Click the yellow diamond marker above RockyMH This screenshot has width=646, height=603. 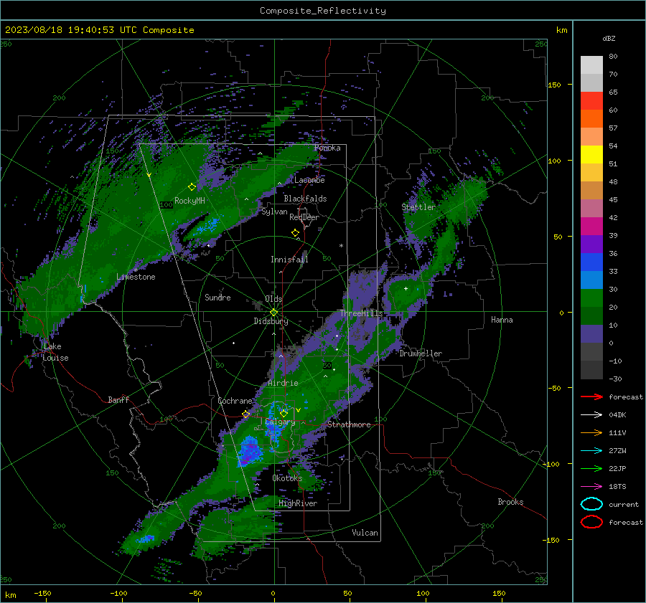point(192,187)
